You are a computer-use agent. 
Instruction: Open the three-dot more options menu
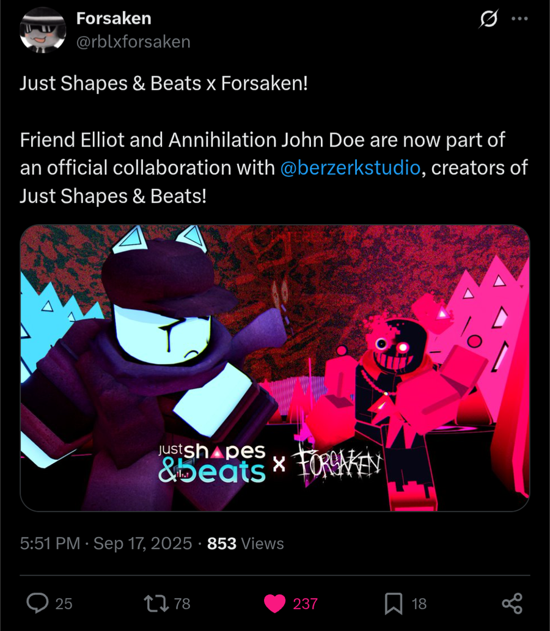click(x=519, y=18)
